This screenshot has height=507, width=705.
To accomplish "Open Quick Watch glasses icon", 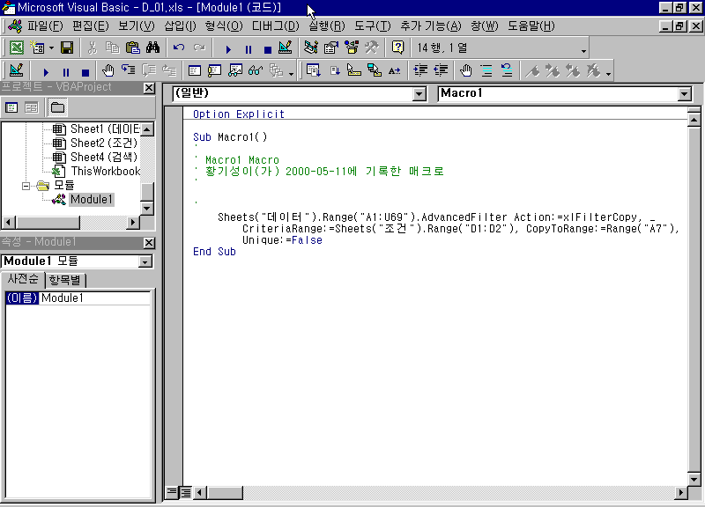I will click(x=256, y=70).
